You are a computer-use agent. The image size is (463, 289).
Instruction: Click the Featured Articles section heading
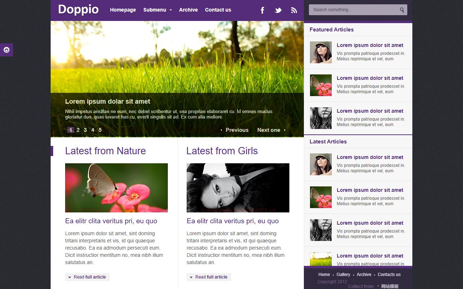332,30
